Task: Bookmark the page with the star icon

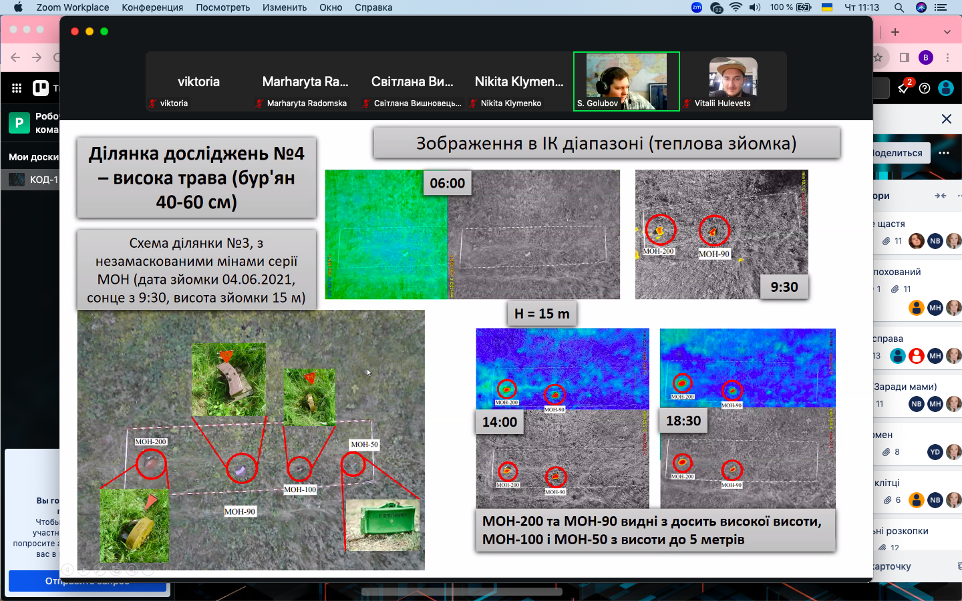Action: 879,57
